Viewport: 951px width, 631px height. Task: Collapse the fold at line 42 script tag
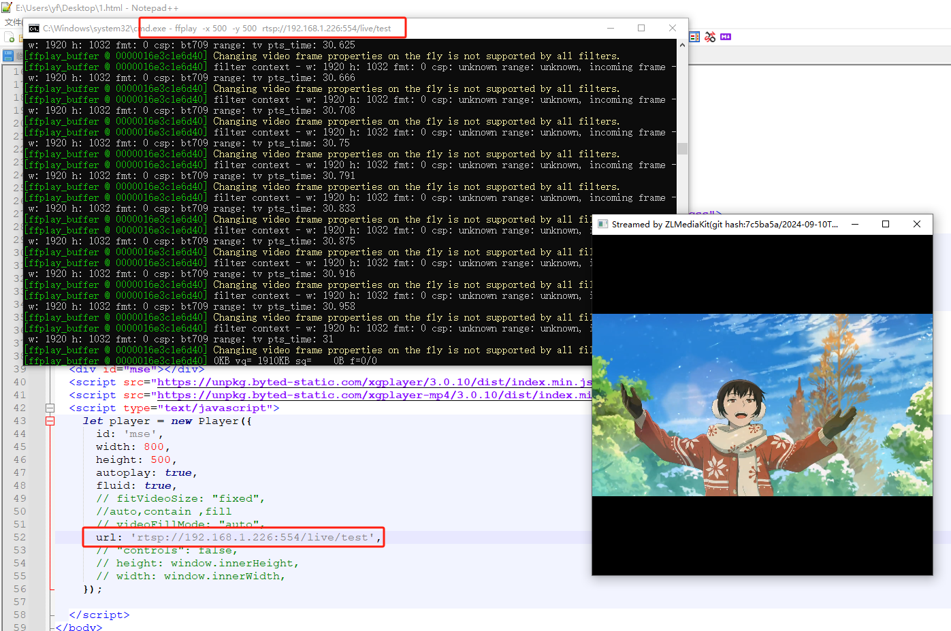tap(50, 408)
